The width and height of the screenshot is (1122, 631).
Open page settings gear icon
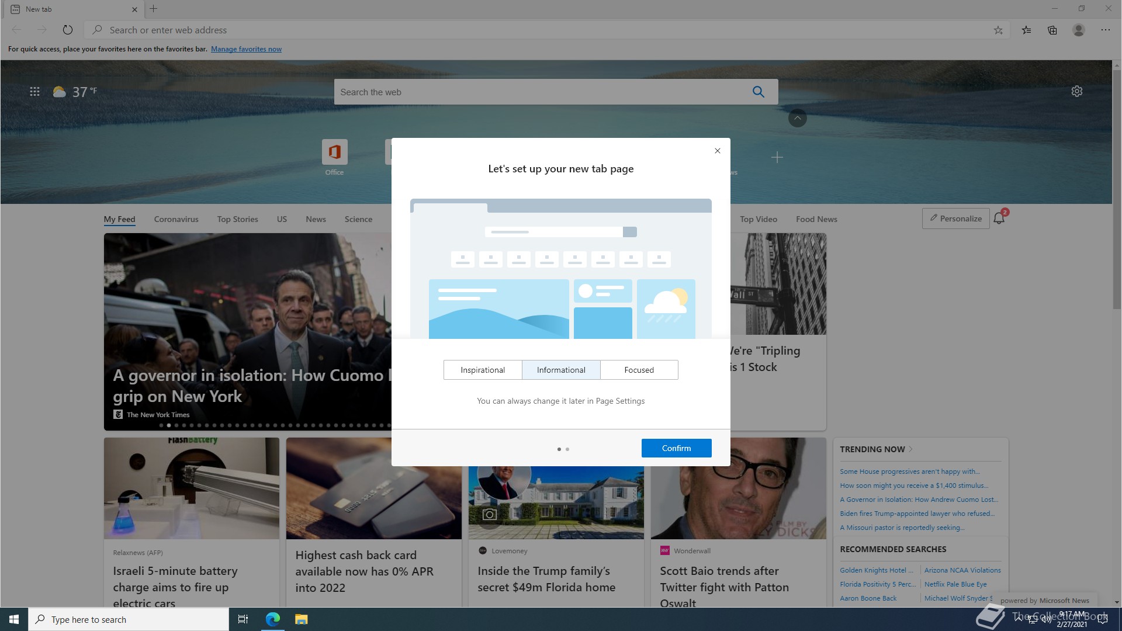point(1077,91)
